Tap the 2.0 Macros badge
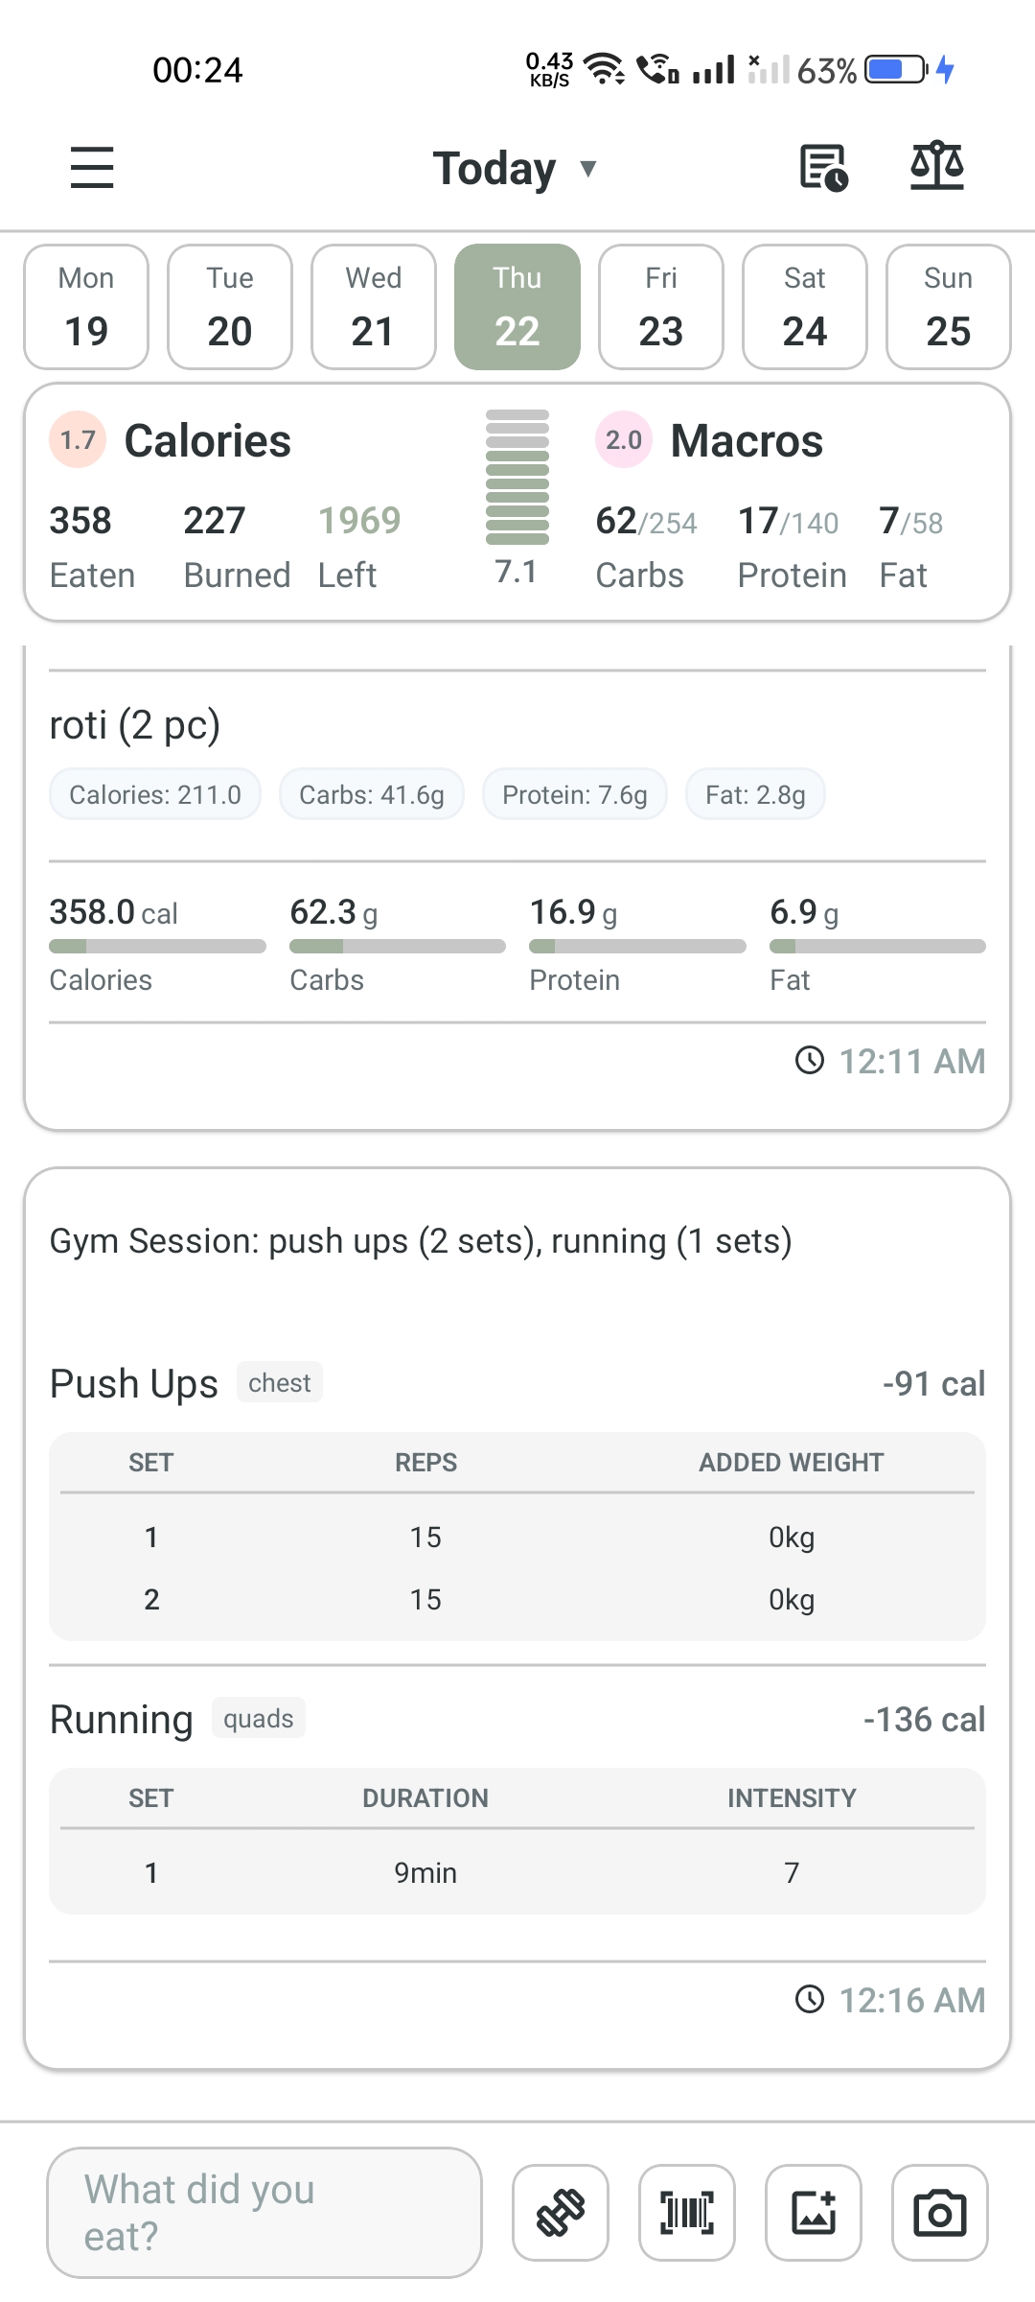The image size is (1035, 2302). (x=623, y=440)
